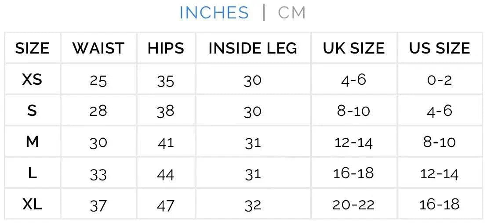This screenshot has width=487, height=223.
Task: Select US size 0-2 cell
Action: (440, 80)
